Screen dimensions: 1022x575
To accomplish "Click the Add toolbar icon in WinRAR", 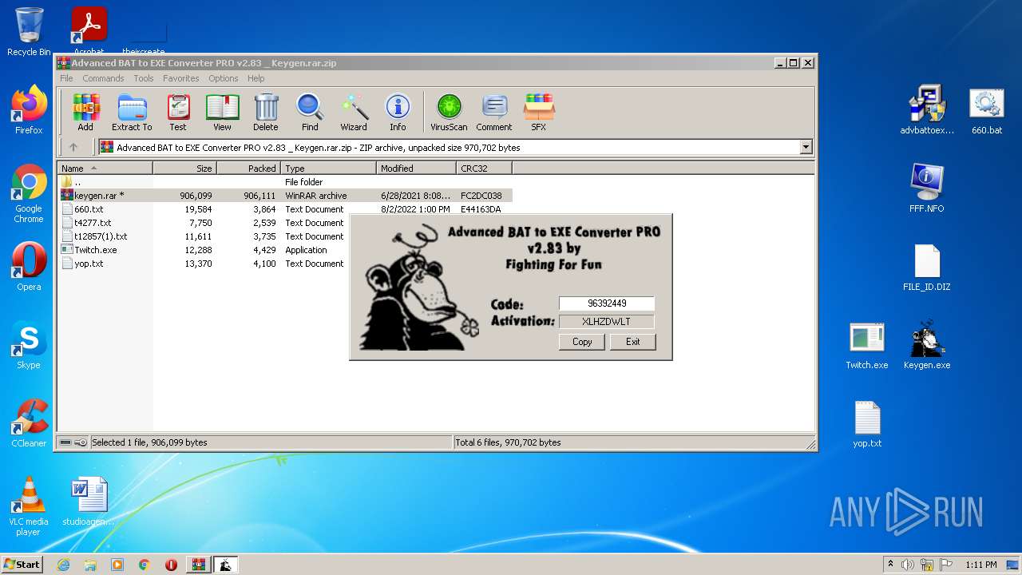I will point(85,112).
